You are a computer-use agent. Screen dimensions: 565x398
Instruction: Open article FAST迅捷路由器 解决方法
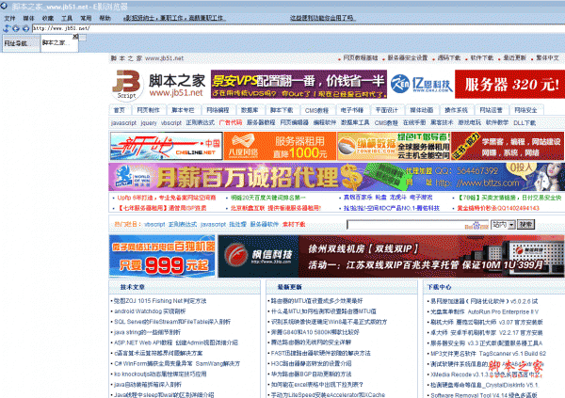(x=321, y=354)
